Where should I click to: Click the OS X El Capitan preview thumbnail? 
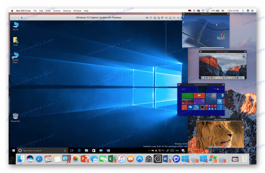pyautogui.click(x=223, y=66)
